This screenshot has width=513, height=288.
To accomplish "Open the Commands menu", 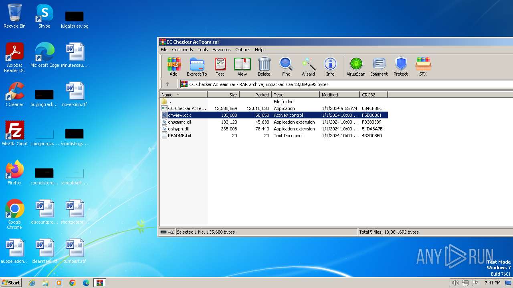I will (182, 50).
